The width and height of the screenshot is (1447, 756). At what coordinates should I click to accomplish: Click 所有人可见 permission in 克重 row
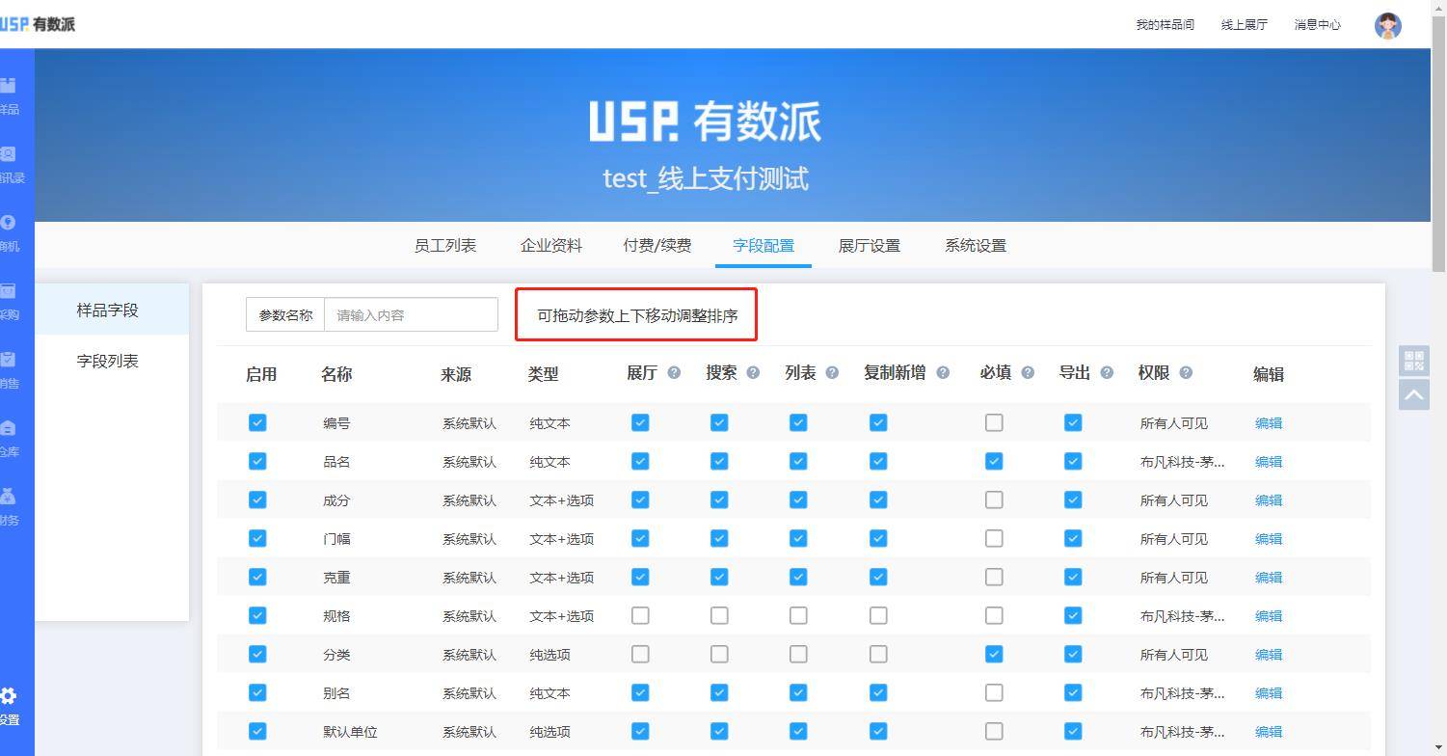pyautogui.click(x=1173, y=577)
